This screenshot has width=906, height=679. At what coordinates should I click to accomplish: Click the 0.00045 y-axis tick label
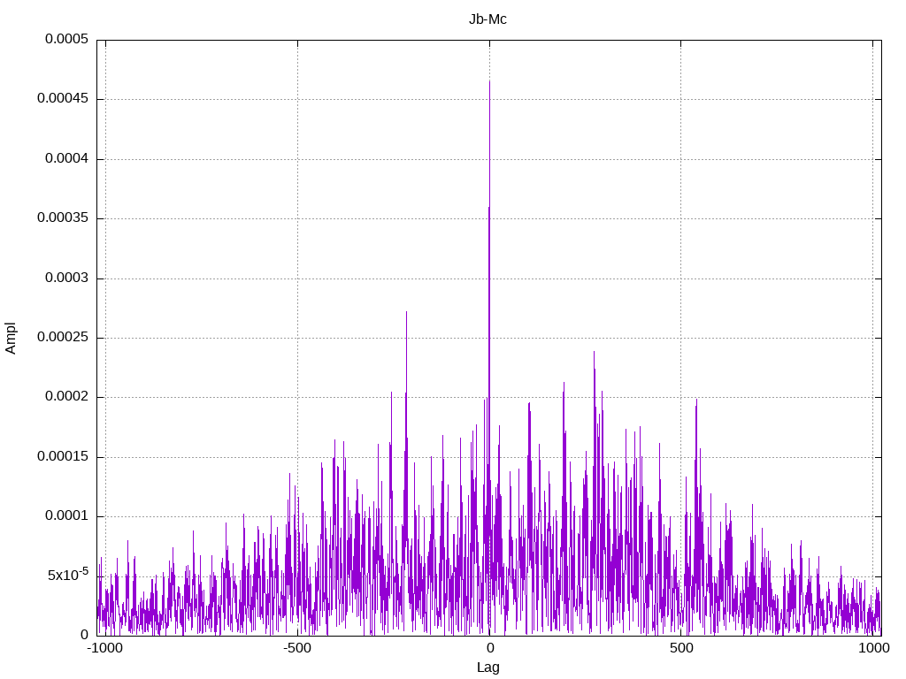(x=63, y=99)
